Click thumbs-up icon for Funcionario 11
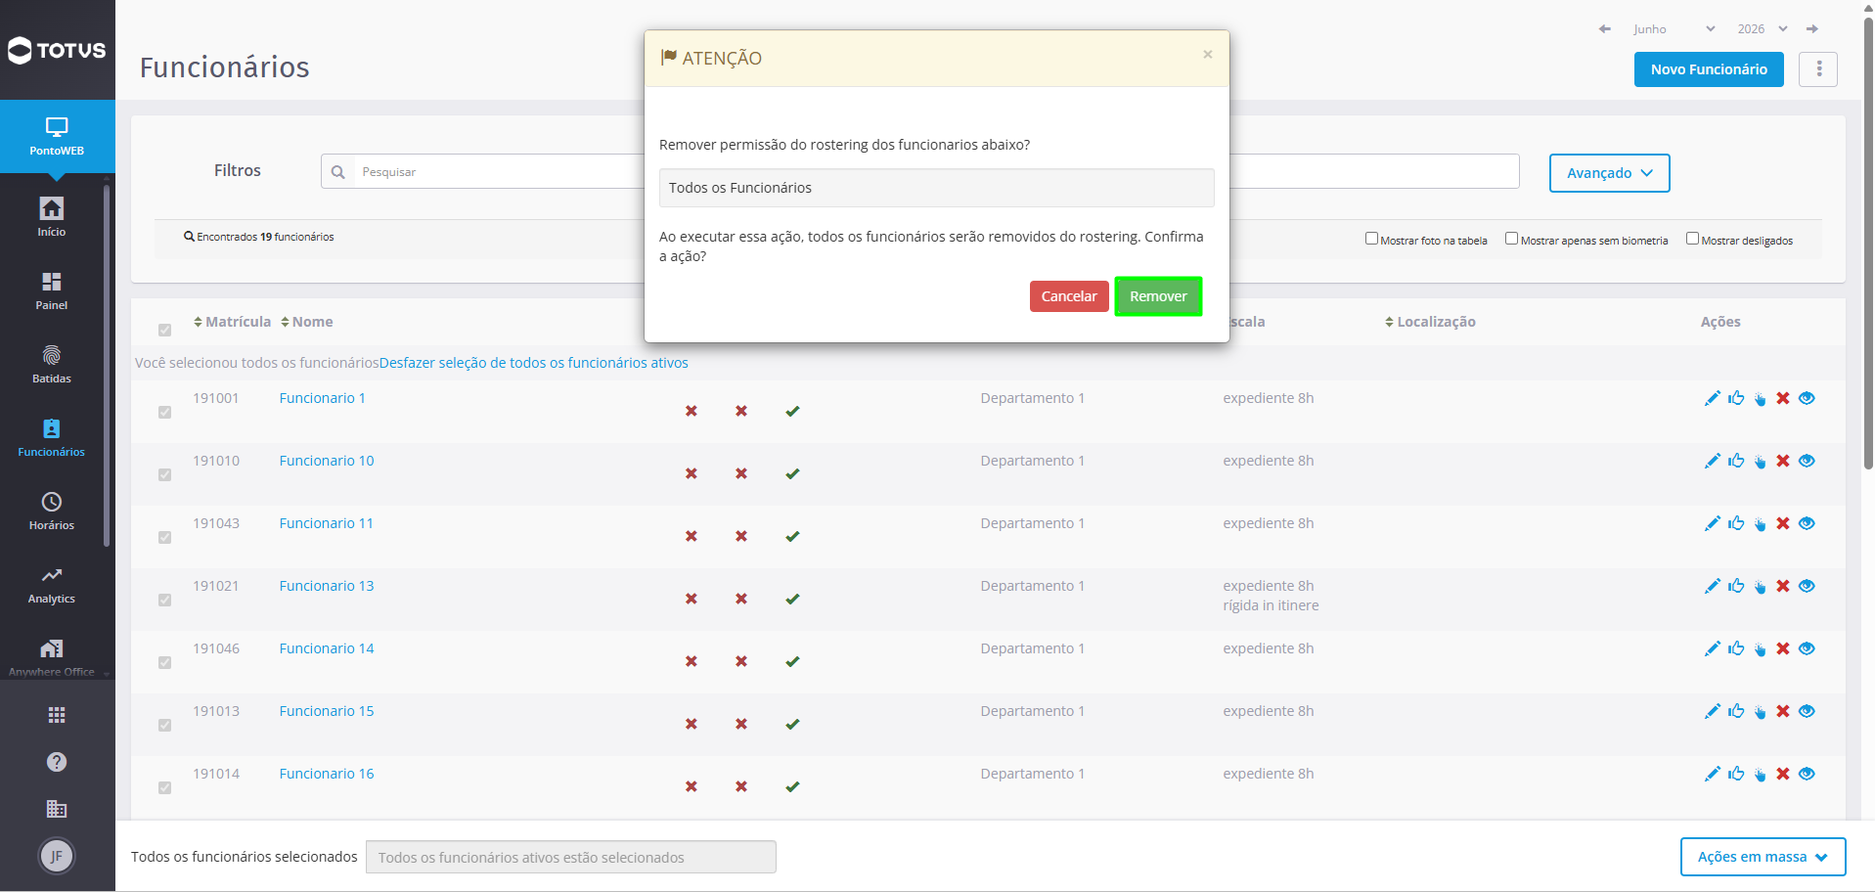The height and width of the screenshot is (892, 1875). (1736, 523)
